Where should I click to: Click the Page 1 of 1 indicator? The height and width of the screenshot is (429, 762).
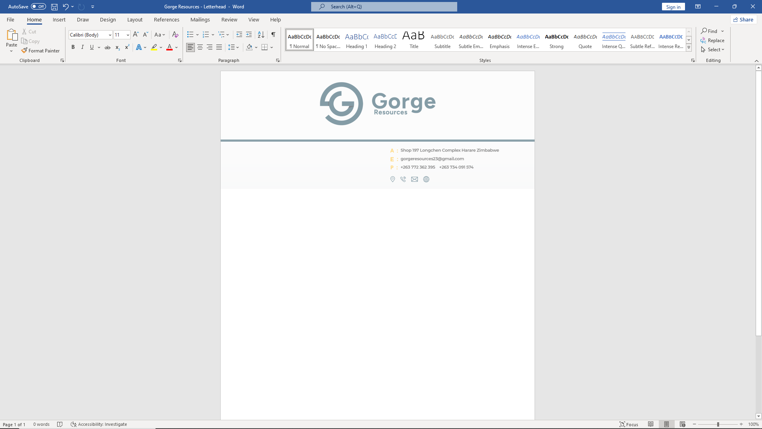pyautogui.click(x=14, y=424)
